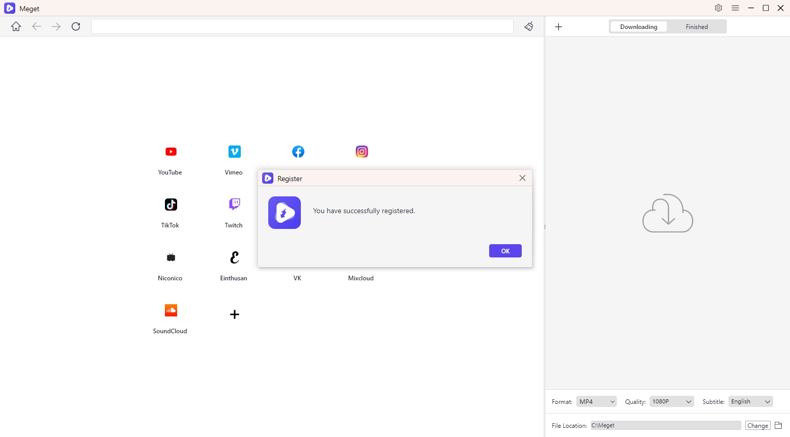Open the Einthusan site shortcut
Screen dimensions: 790x437
[234, 257]
